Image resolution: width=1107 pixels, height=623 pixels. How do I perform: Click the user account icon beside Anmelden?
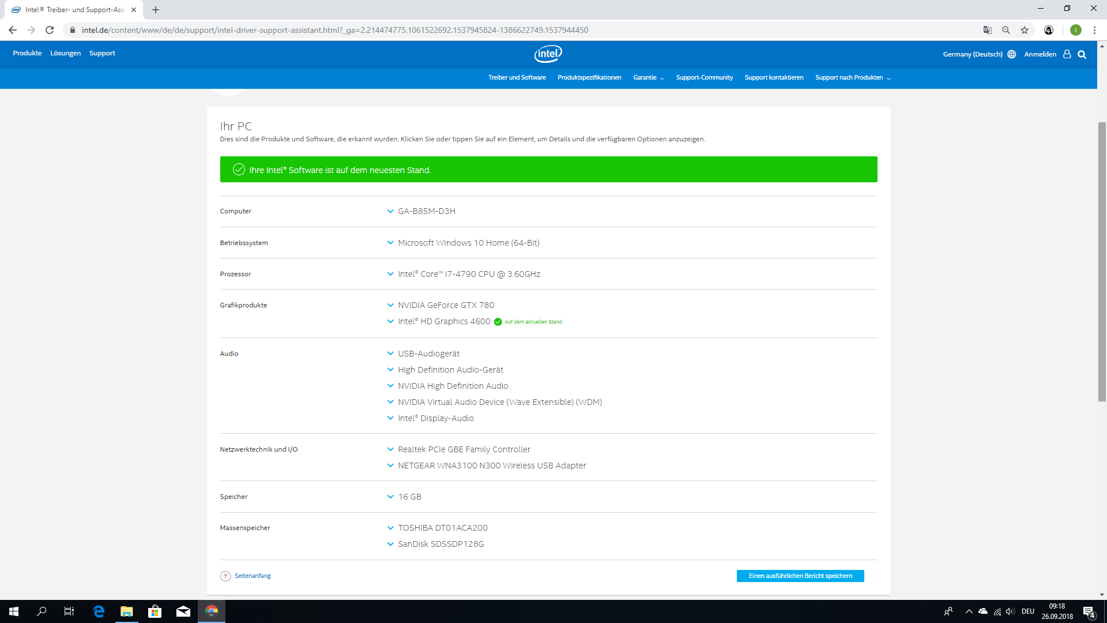tap(1067, 54)
